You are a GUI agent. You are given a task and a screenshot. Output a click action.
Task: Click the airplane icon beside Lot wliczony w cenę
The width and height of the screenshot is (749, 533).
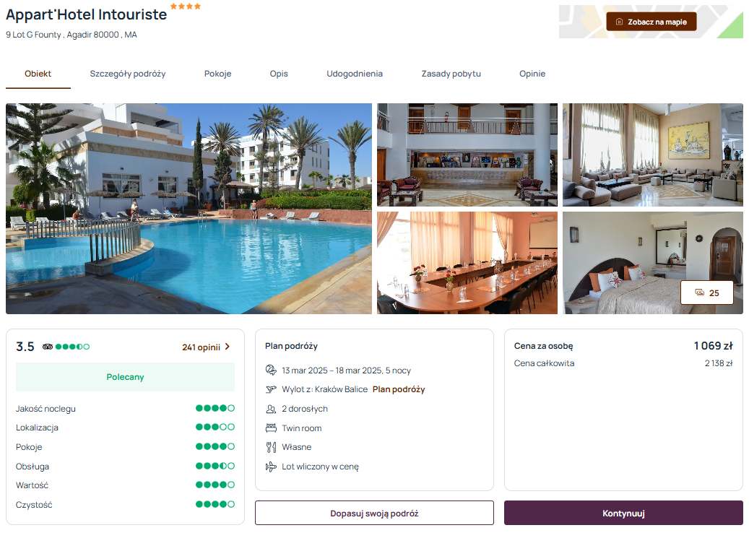click(271, 467)
